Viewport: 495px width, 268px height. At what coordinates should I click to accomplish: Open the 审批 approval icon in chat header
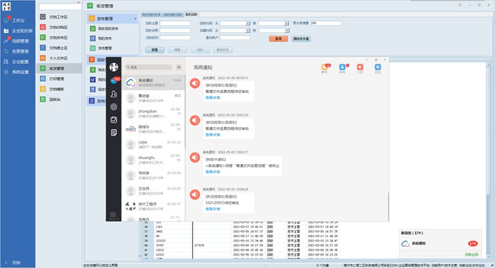click(343, 67)
